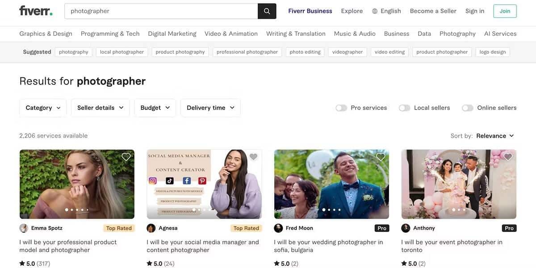Click the globe icon beside English
The height and width of the screenshot is (268, 536).
pos(375,11)
